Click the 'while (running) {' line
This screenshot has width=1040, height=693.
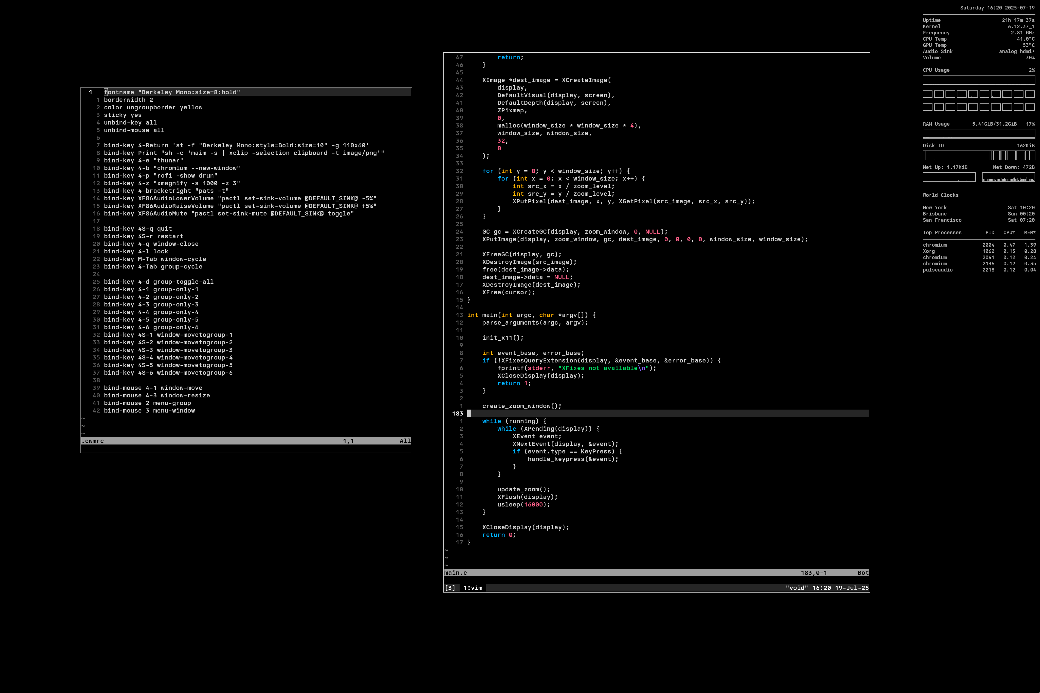tap(514, 421)
